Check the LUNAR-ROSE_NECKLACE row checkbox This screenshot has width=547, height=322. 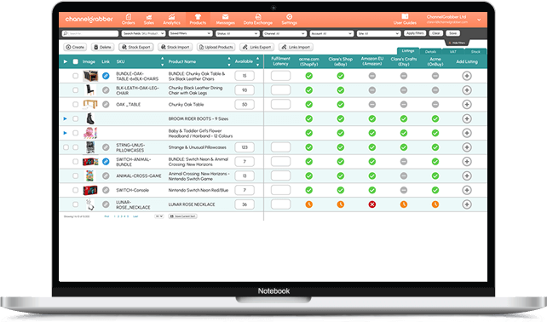[x=75, y=204]
